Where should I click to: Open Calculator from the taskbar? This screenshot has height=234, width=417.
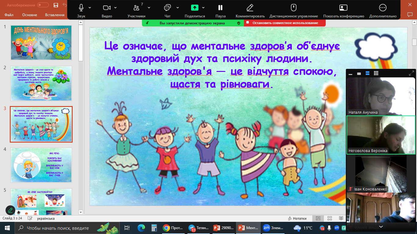click(154, 228)
